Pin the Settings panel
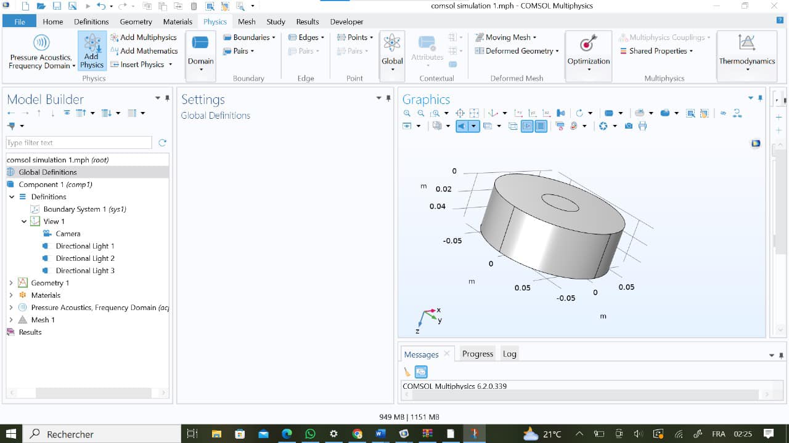The width and height of the screenshot is (789, 443). [388, 98]
